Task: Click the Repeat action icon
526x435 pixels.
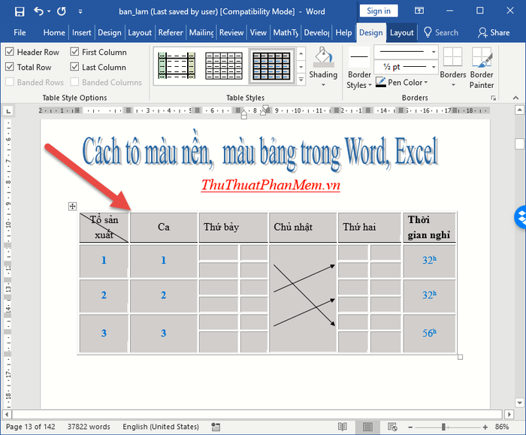Action: 62,11
